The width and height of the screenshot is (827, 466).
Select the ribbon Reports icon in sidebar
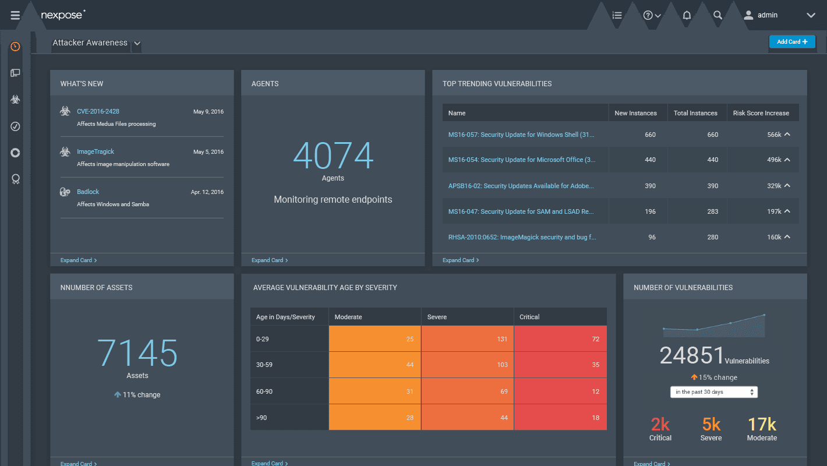(x=15, y=179)
